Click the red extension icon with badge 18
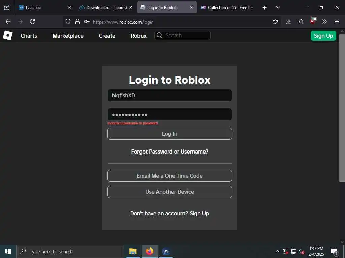 (313, 21)
